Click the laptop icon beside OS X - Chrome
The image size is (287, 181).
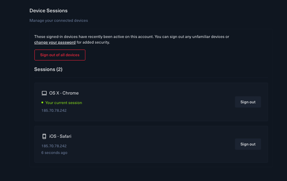click(44, 93)
